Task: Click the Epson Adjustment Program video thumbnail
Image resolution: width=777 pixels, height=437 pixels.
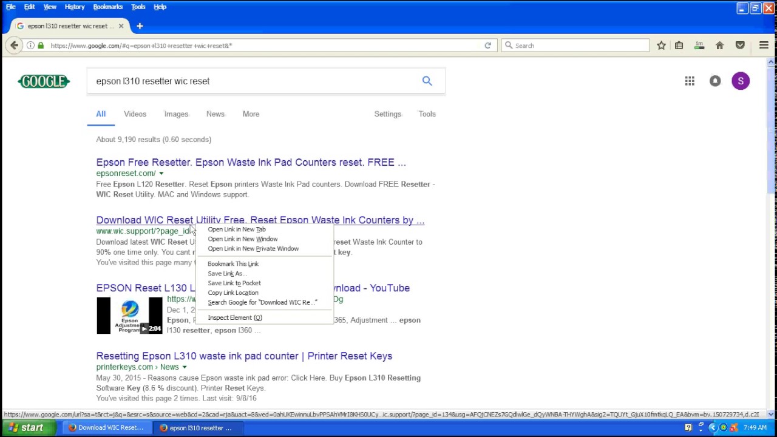Action: point(129,316)
